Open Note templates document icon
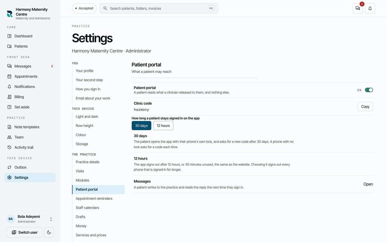Viewport: 387px width, 242px height. (9, 127)
